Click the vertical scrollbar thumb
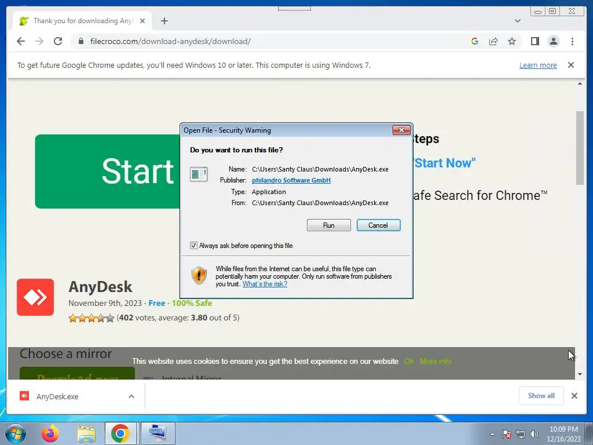 (580, 148)
